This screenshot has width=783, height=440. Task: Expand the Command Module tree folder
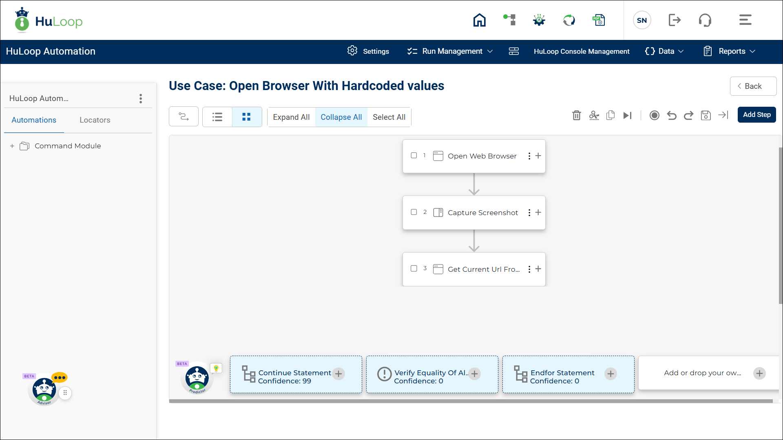click(x=12, y=146)
